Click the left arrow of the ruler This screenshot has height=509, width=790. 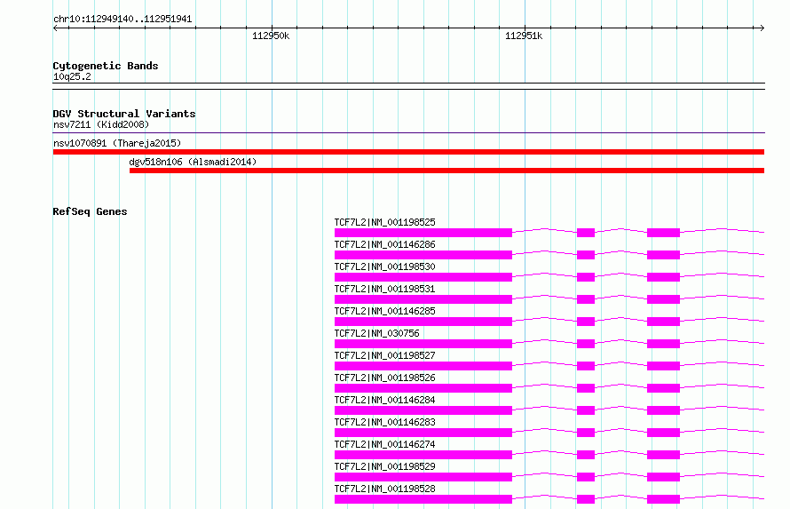[55, 28]
